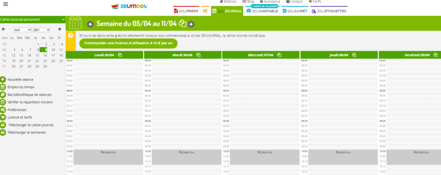Click the 09:00 slot on Mercredi 07/04
The image size is (441, 175).
pos(264,91)
